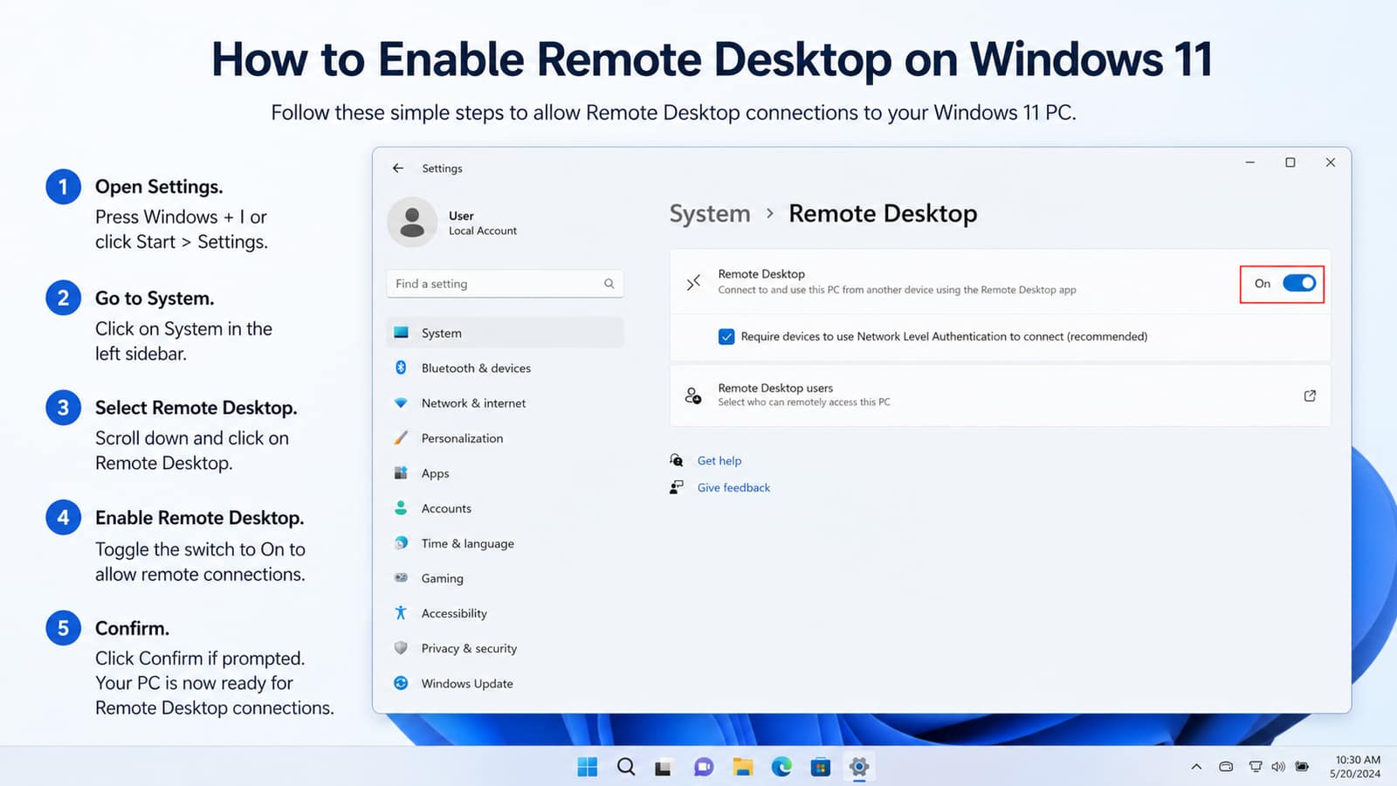The height and width of the screenshot is (786, 1397).
Task: Open the System category
Action: click(505, 333)
